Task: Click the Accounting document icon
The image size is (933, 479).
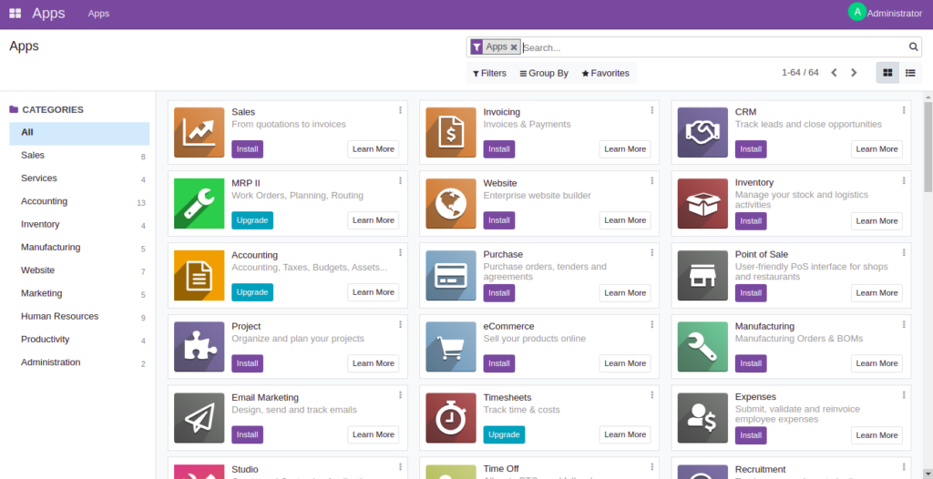Action: (199, 276)
